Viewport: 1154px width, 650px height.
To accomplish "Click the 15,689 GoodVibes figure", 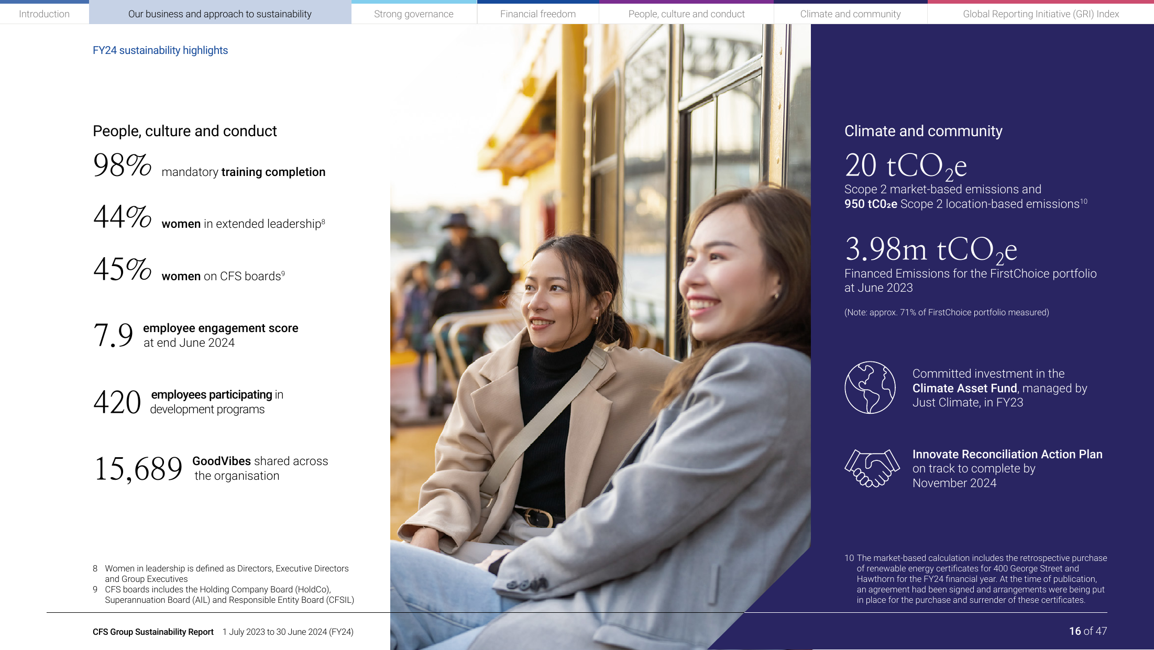I will point(138,468).
